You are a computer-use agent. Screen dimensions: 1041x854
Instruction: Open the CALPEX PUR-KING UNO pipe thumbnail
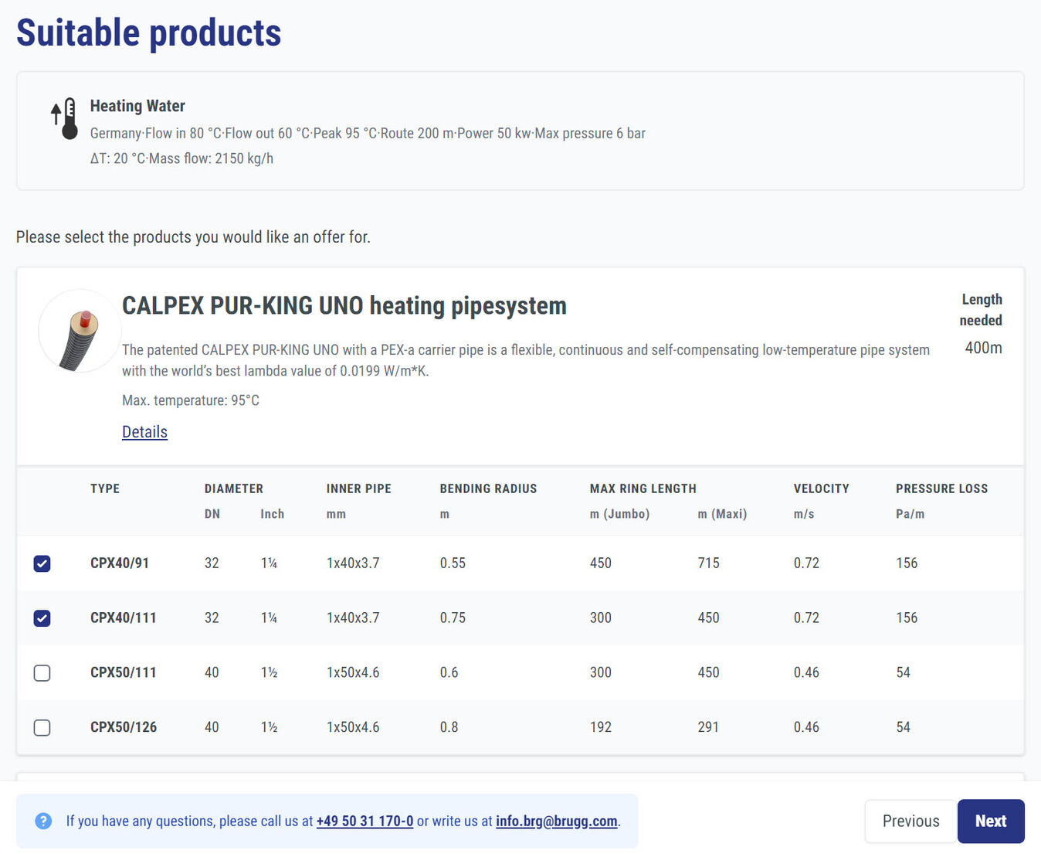80,331
